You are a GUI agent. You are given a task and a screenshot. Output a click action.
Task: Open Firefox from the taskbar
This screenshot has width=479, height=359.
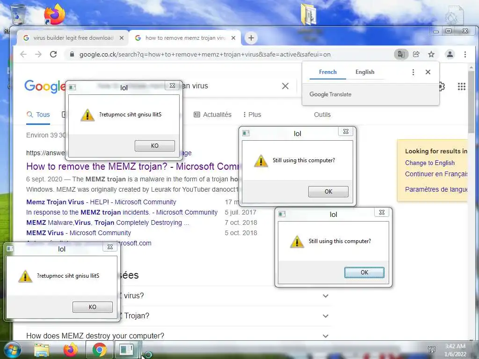(x=70, y=350)
